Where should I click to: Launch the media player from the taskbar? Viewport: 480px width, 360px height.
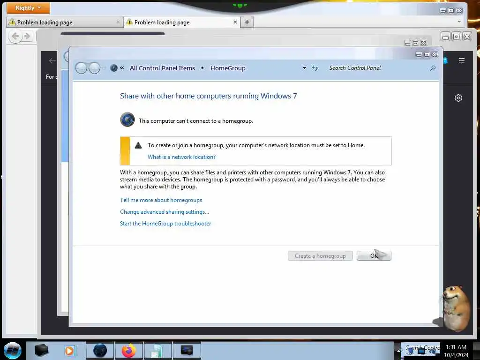click(x=70, y=351)
